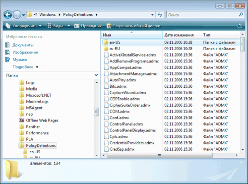Open Изображения favorite link
The height and width of the screenshot is (184, 248).
tap(25, 52)
